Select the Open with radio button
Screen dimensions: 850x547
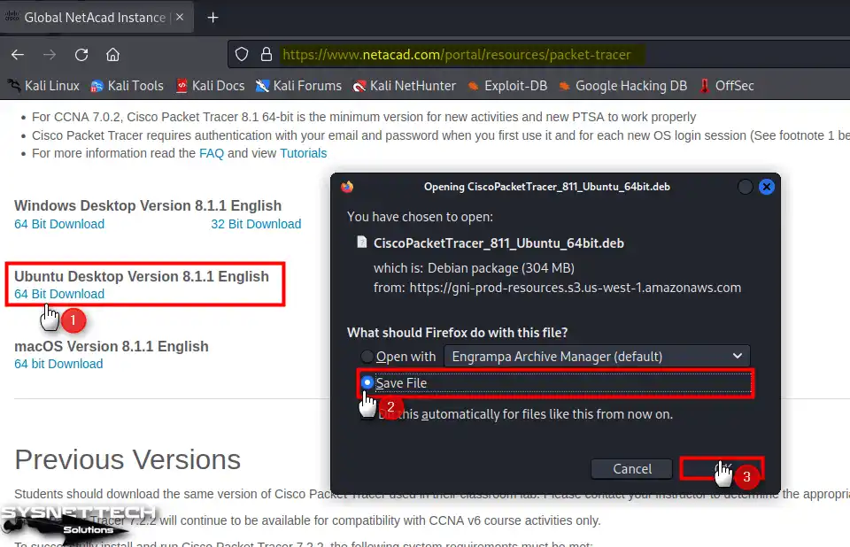367,356
